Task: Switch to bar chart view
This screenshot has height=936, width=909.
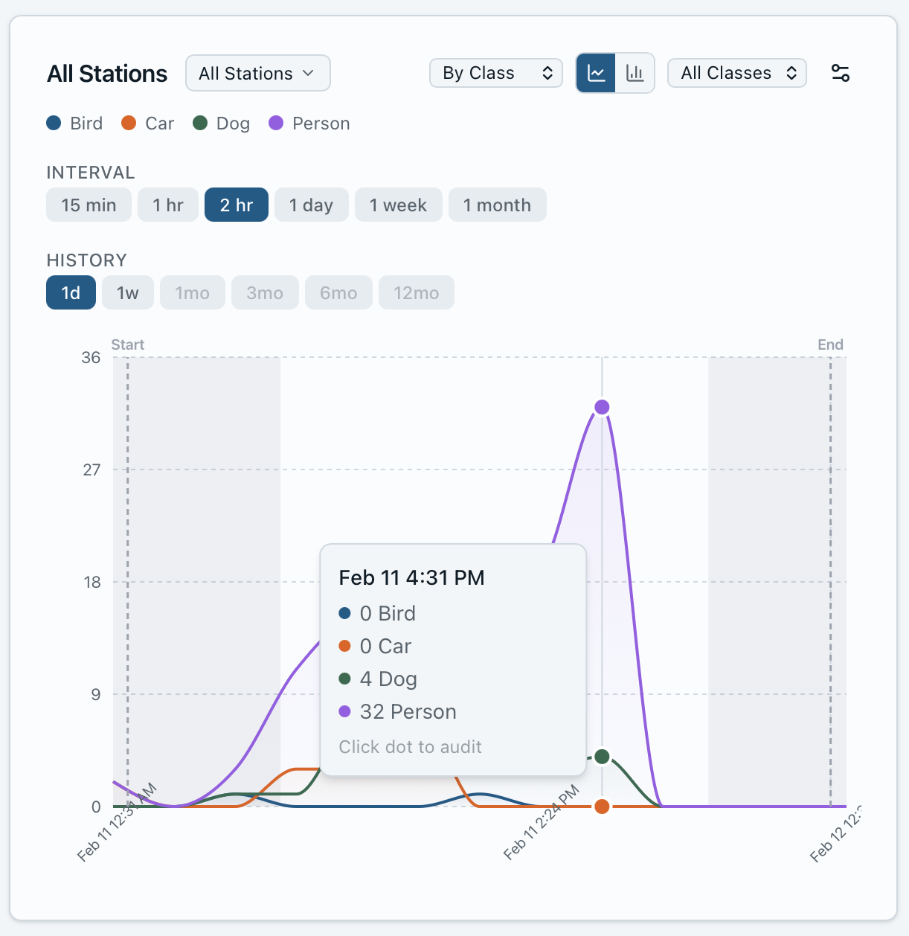Action: (x=635, y=73)
